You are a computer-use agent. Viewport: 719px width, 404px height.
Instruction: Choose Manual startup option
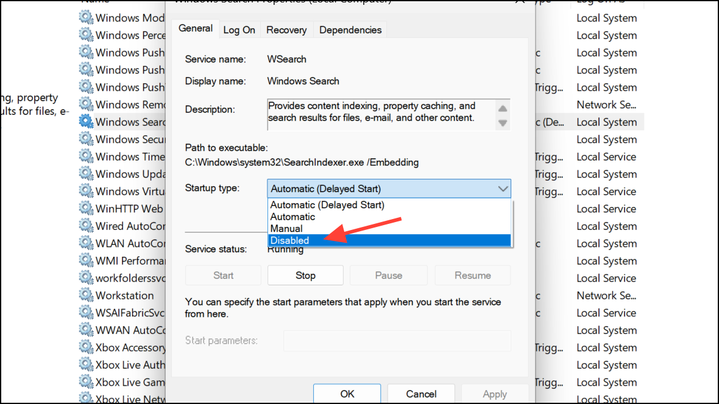(389, 229)
